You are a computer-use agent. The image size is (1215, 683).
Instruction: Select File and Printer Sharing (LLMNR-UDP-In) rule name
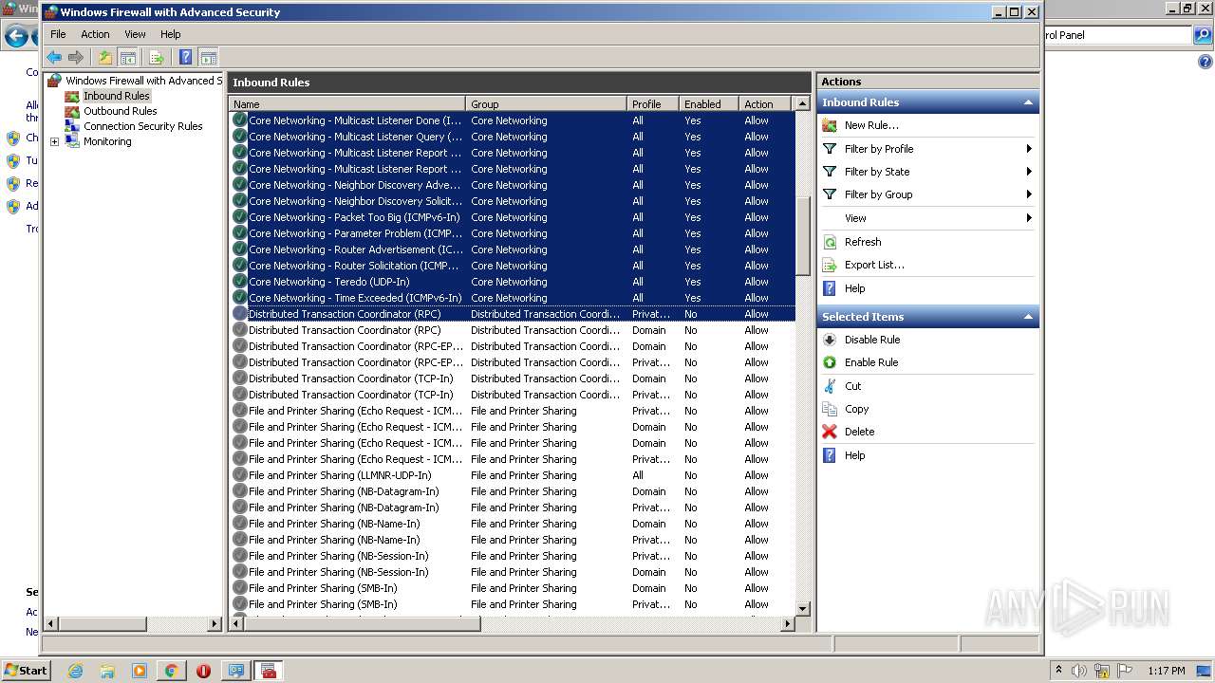click(340, 475)
